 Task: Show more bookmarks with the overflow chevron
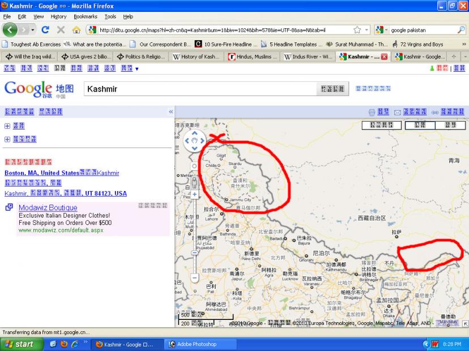[x=464, y=44]
